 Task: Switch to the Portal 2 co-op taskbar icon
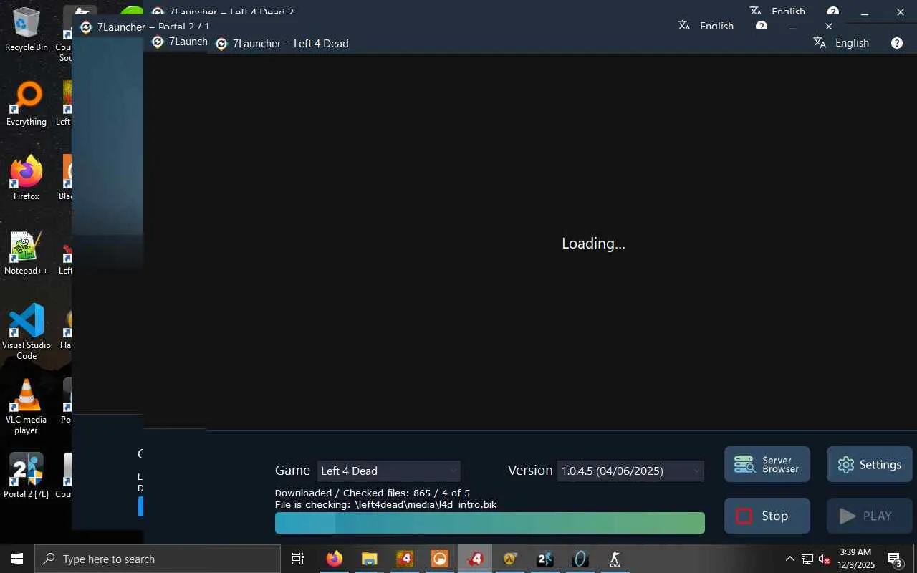point(545,559)
